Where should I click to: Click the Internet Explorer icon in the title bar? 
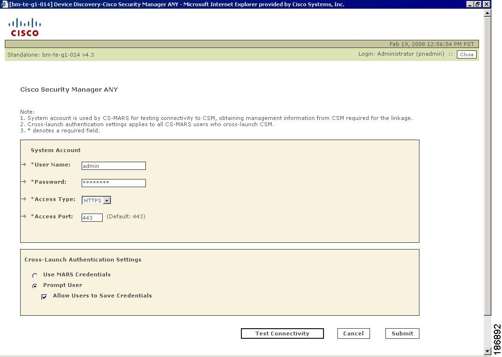(4, 4)
